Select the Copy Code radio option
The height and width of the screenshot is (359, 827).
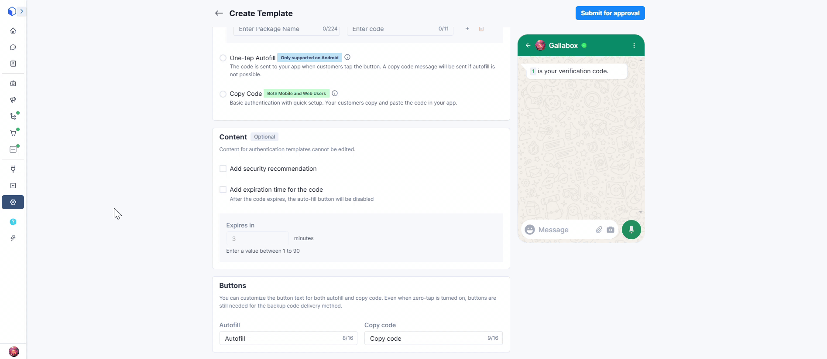click(x=223, y=94)
